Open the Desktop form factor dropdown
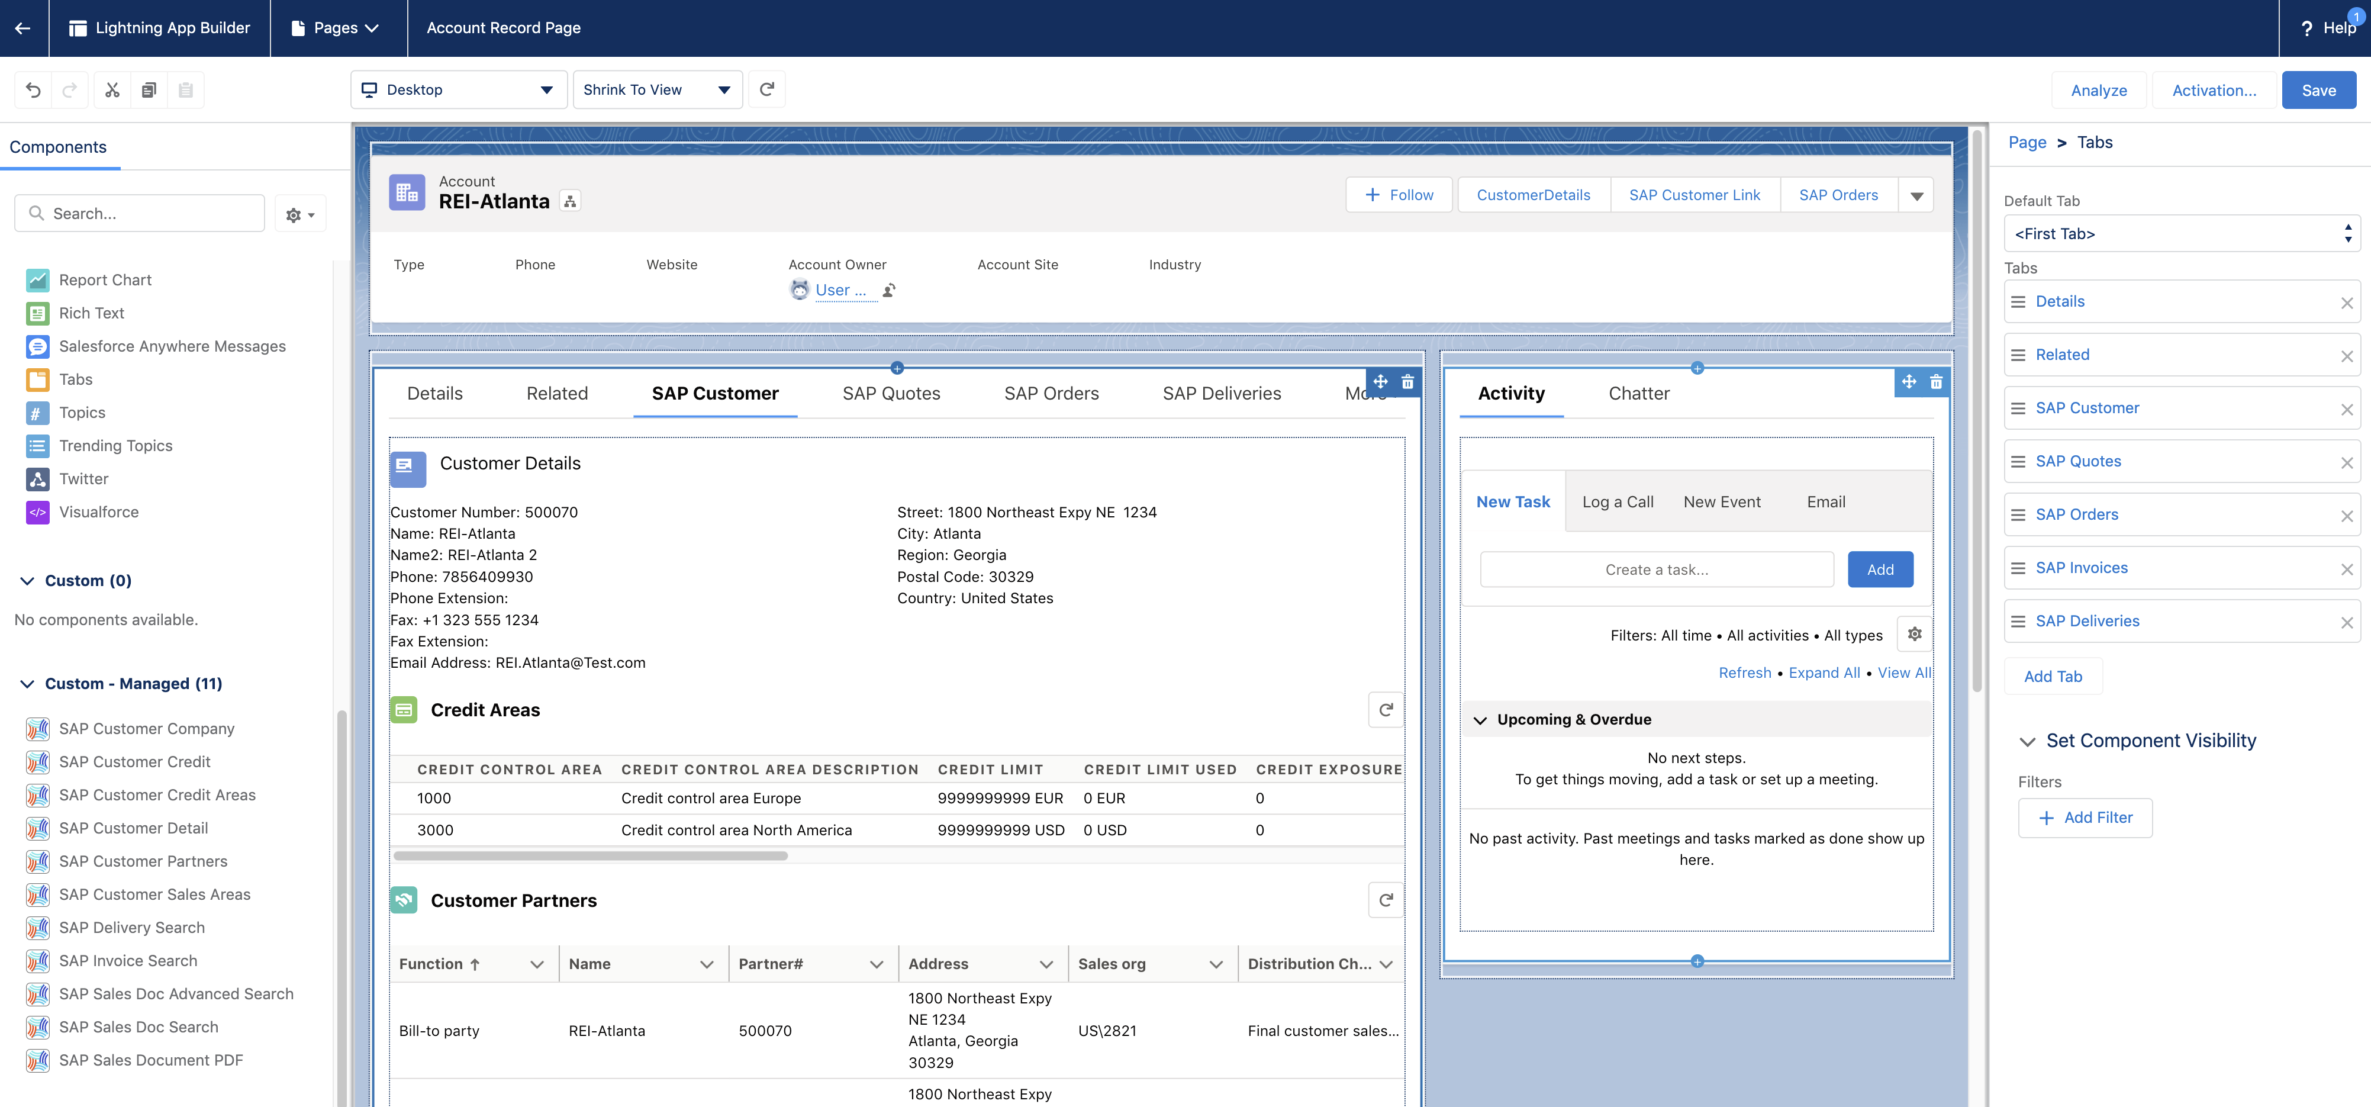The width and height of the screenshot is (2371, 1107). click(458, 89)
